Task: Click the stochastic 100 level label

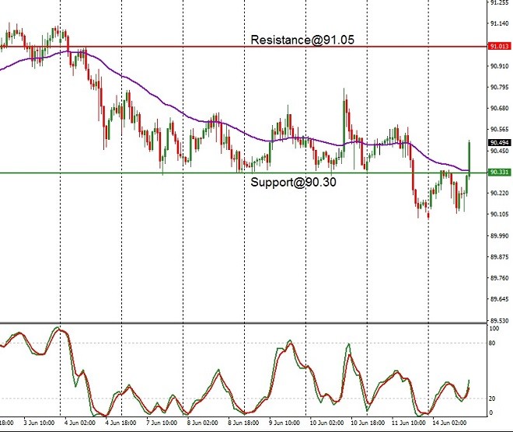Action: click(494, 329)
